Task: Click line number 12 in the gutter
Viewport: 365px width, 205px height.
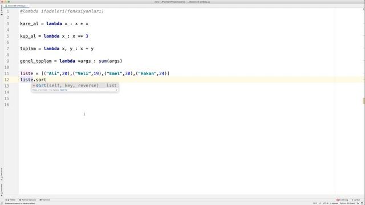Action: [x=6, y=80]
